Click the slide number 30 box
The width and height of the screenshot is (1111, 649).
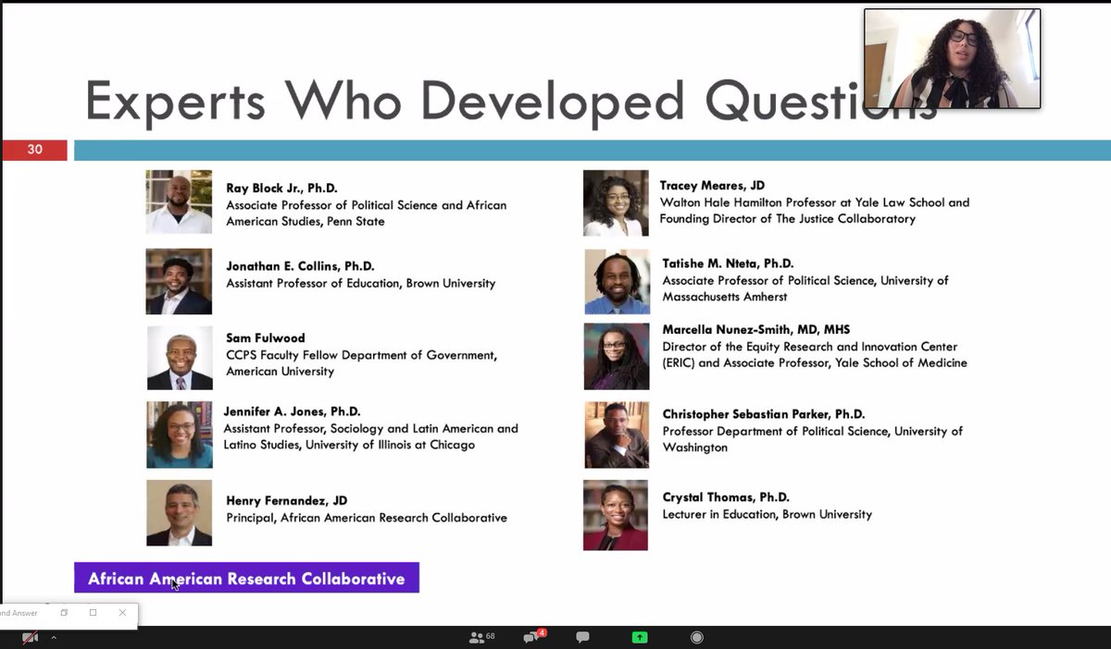click(34, 150)
